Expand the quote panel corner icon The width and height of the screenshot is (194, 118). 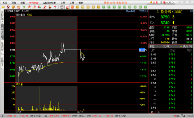[191, 11]
